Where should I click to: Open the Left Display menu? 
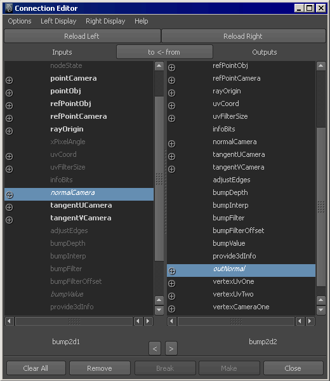58,21
